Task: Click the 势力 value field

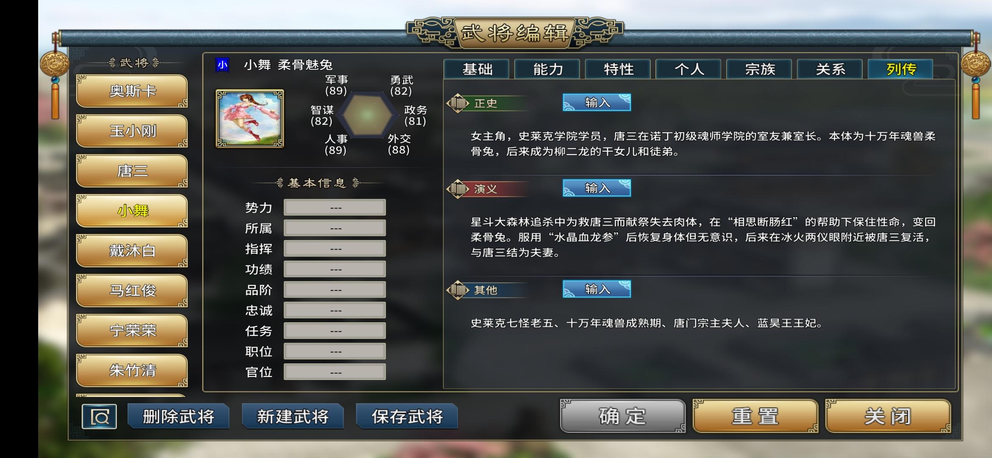Action: click(x=335, y=207)
